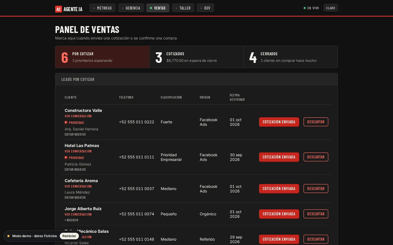Image resolution: width=393 pixels, height=245 pixels.
Task: Open Ver Conversación for Jorge Alberto Ruiz
Action: [x=78, y=215]
